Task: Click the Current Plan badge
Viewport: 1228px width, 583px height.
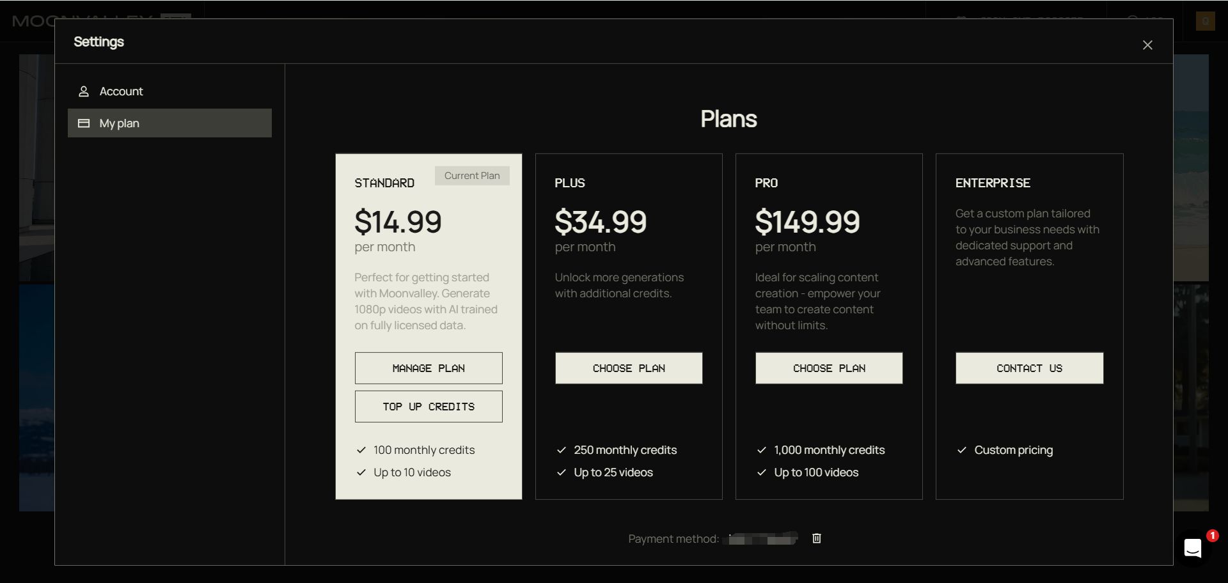Action: pyautogui.click(x=472, y=176)
